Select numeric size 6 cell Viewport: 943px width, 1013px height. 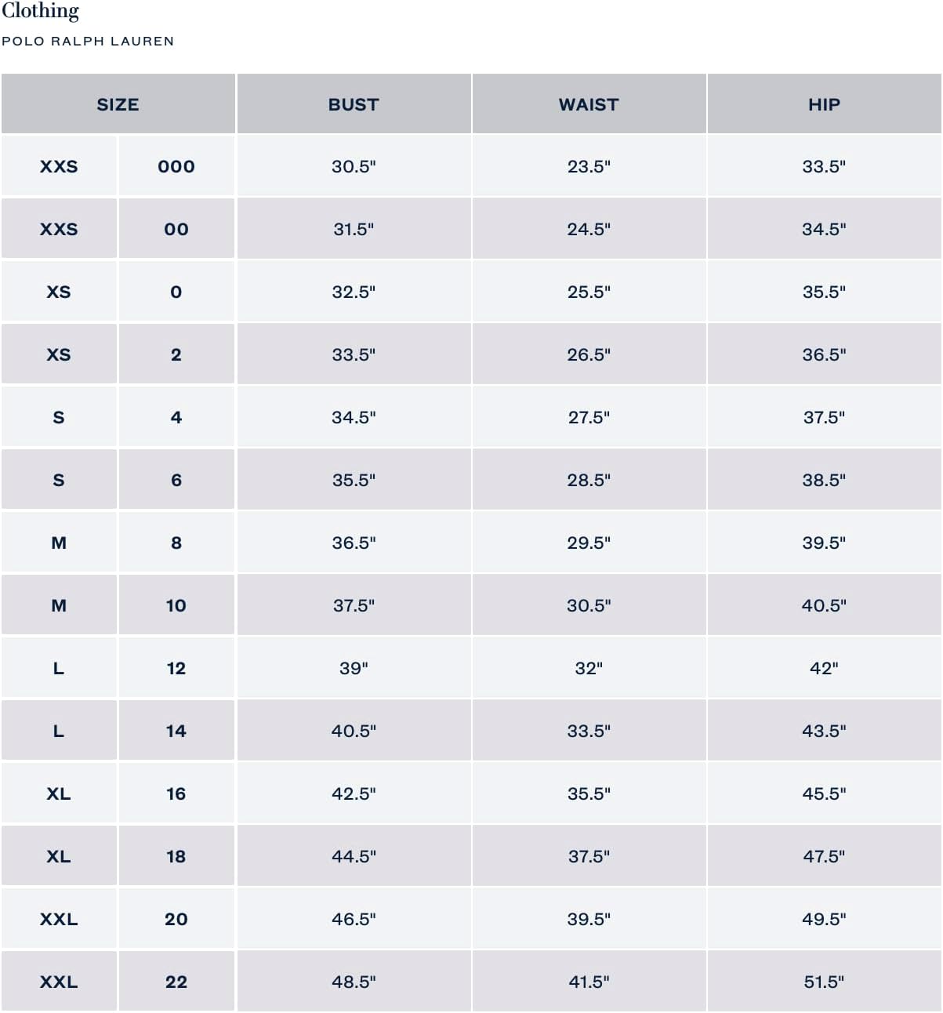point(176,480)
